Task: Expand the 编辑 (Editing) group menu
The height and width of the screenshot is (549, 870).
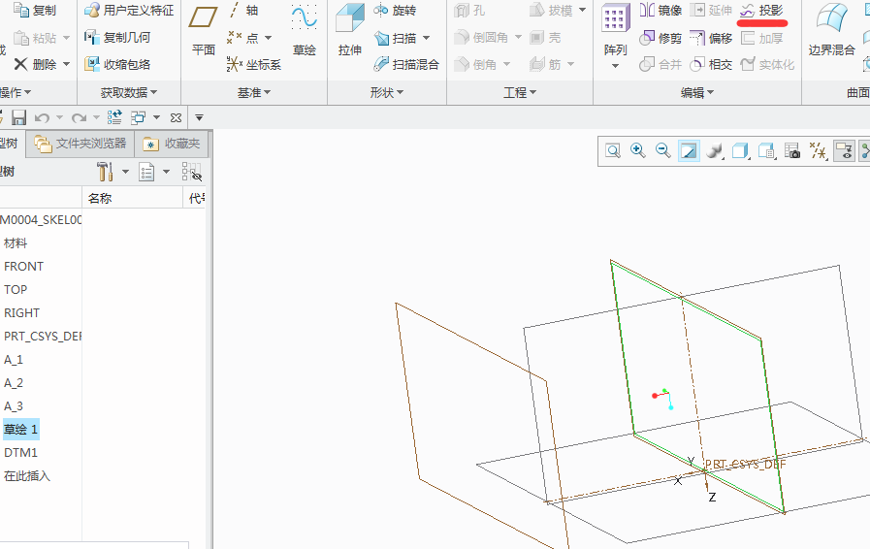Action: (697, 93)
